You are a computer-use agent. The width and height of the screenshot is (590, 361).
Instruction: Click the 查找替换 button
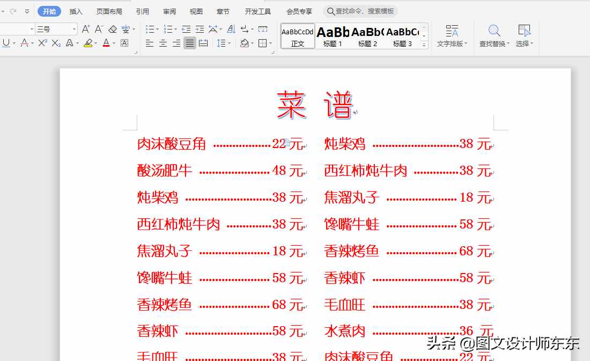pyautogui.click(x=494, y=36)
